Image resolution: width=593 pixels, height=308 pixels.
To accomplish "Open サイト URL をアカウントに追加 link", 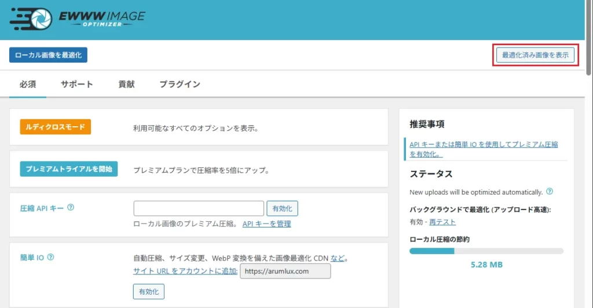I will point(185,271).
